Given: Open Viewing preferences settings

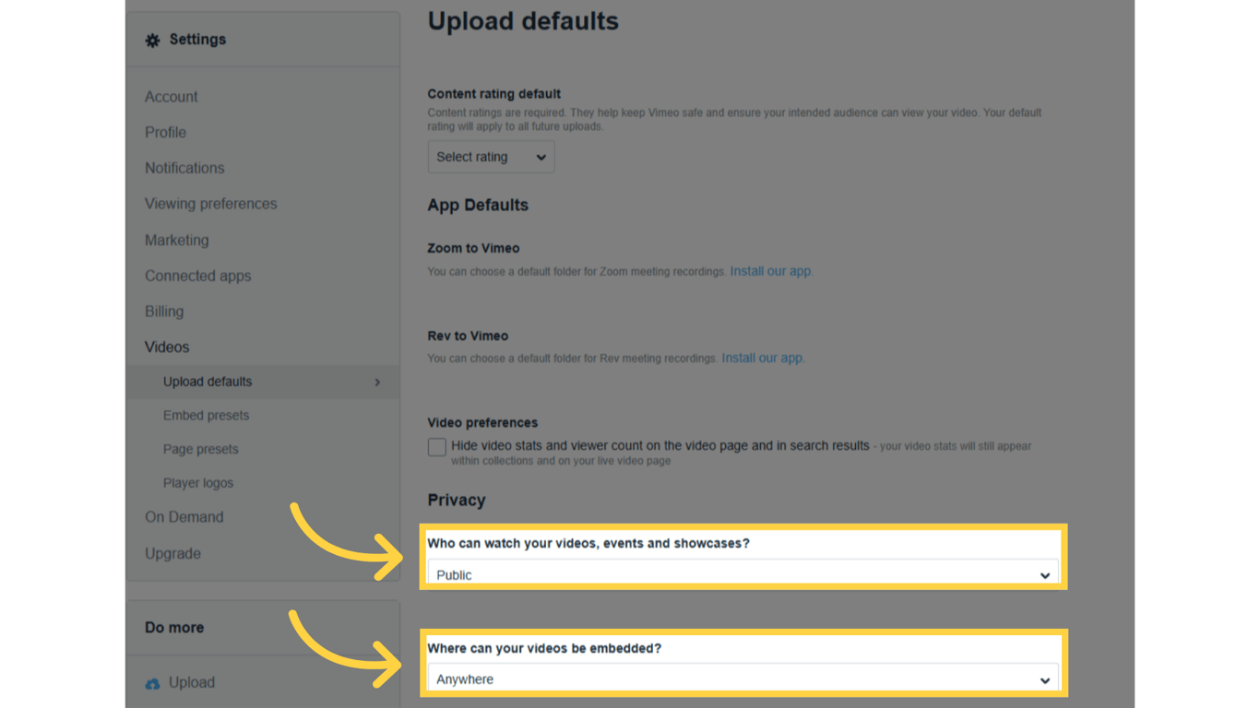Looking at the screenshot, I should 210,204.
